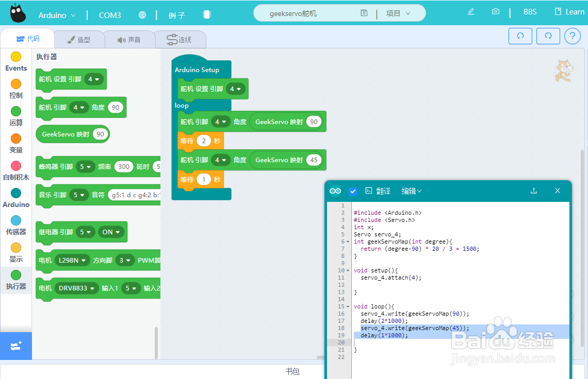Click the COM3 port selector

tap(110, 15)
